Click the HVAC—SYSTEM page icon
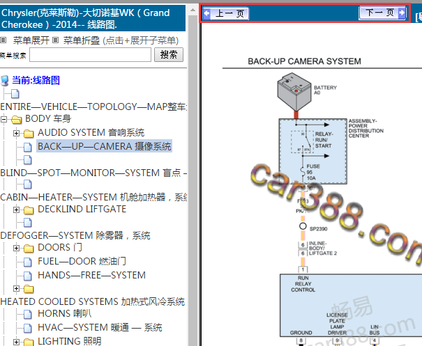 pos(28,329)
